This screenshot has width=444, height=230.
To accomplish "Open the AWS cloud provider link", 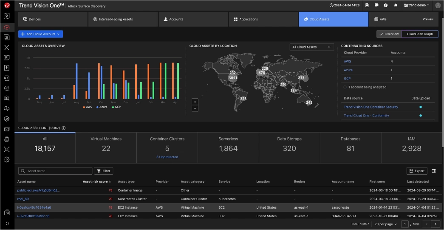I will tap(347, 61).
